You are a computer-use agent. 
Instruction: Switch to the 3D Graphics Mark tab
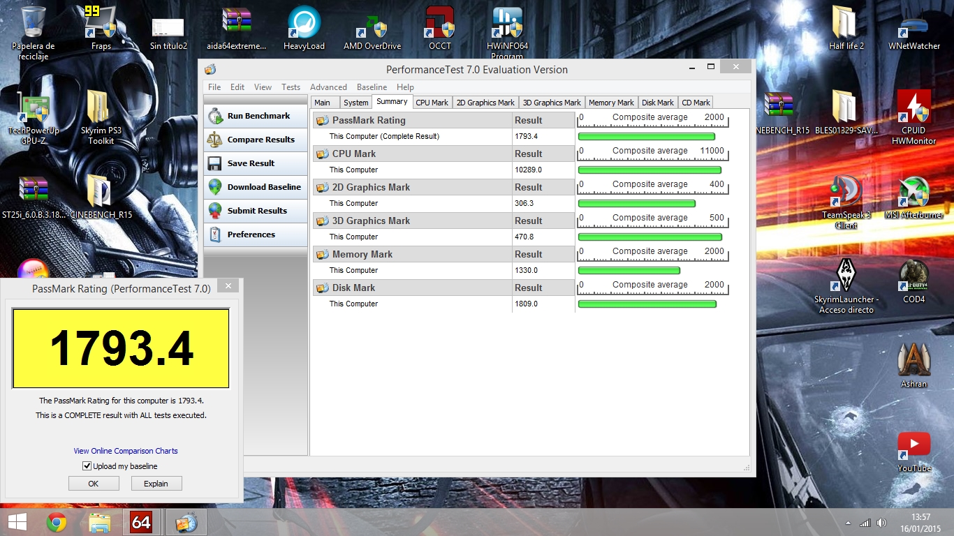click(552, 103)
